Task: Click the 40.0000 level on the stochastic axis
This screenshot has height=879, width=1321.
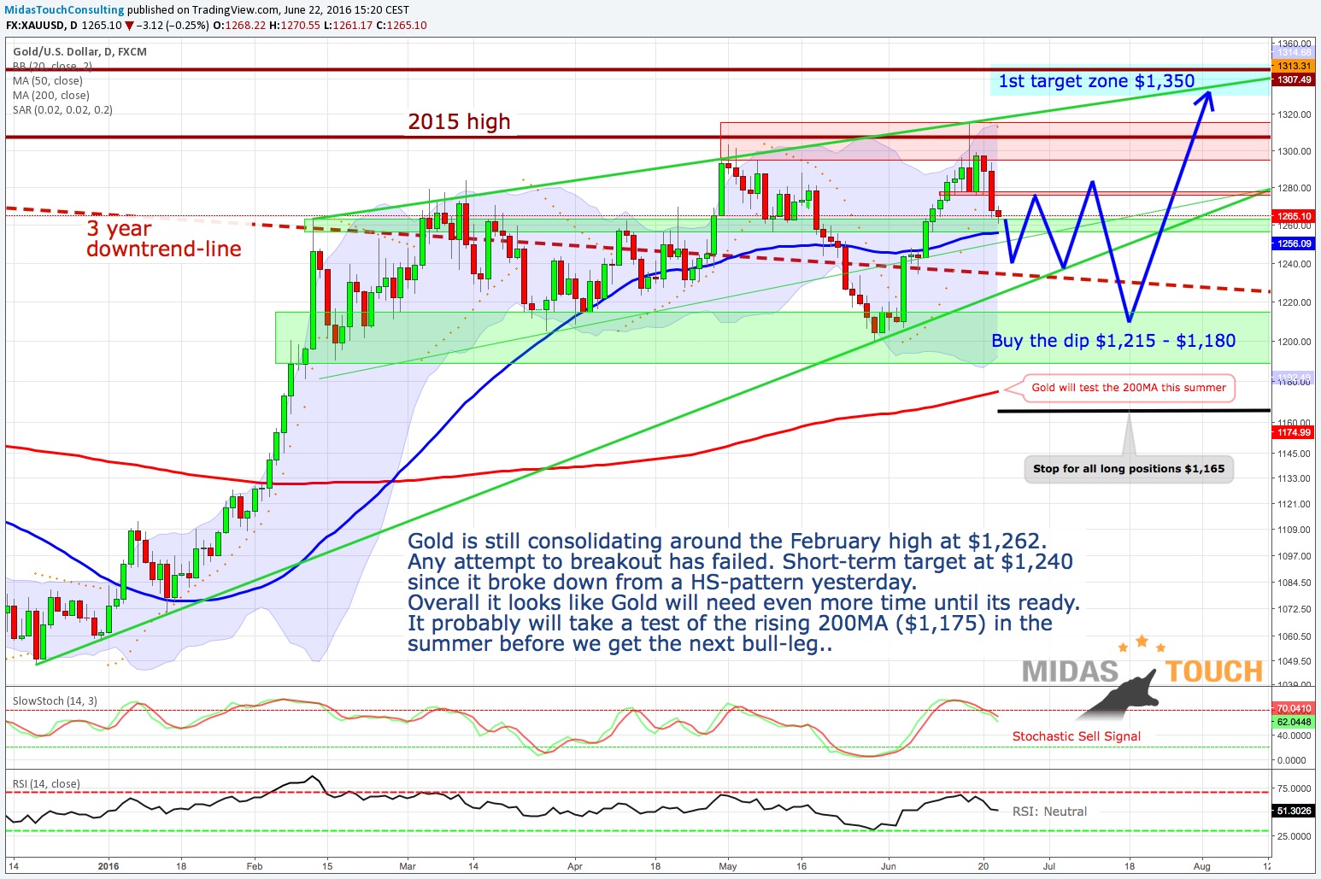Action: point(1294,735)
